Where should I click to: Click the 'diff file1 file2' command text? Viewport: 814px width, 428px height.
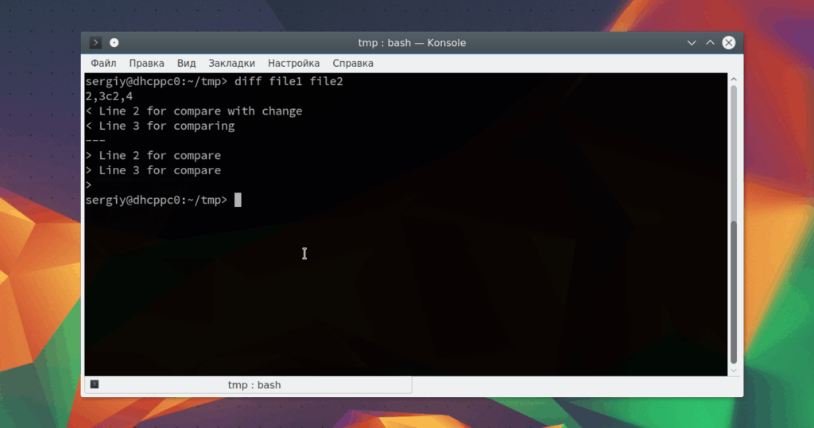[x=289, y=82]
